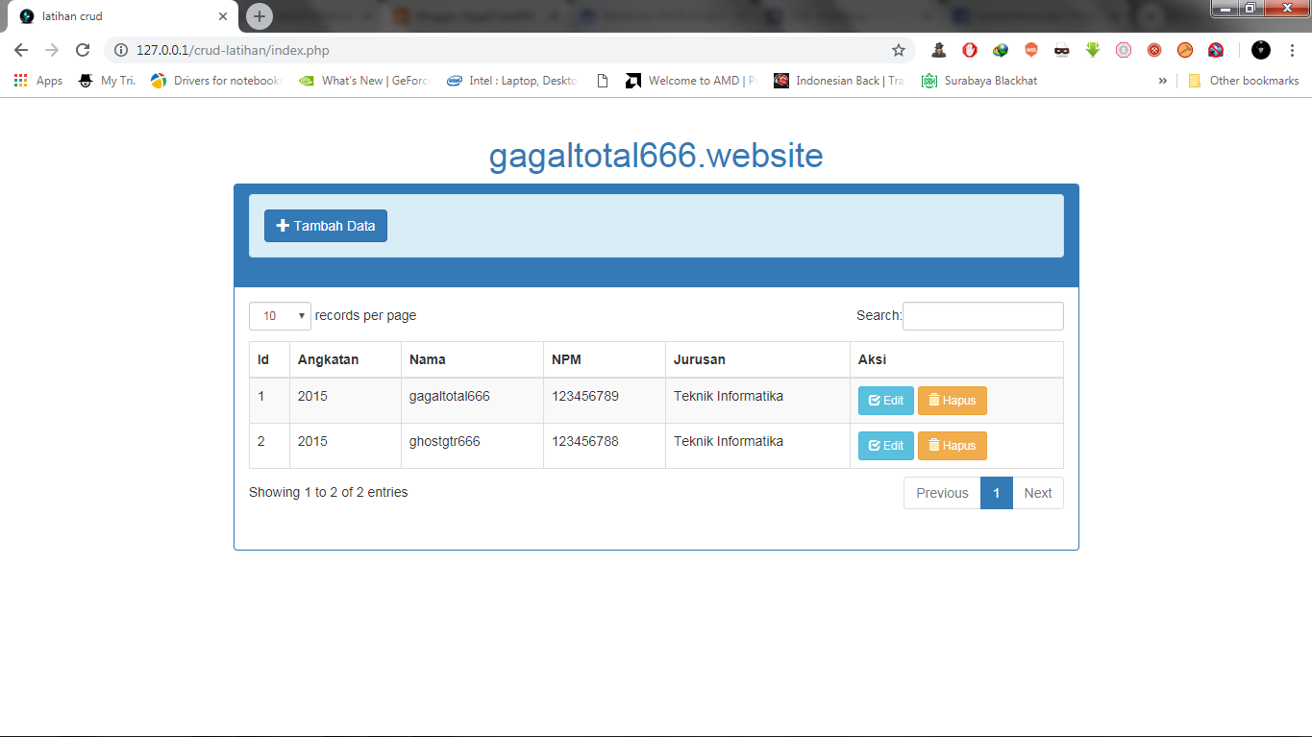The width and height of the screenshot is (1312, 737).
Task: Click the Tambah Data button
Action: pyautogui.click(x=326, y=226)
